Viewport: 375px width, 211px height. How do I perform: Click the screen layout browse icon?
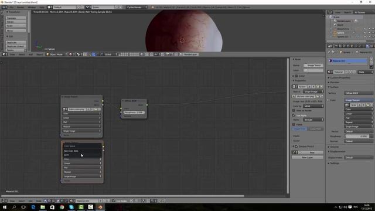50,8
